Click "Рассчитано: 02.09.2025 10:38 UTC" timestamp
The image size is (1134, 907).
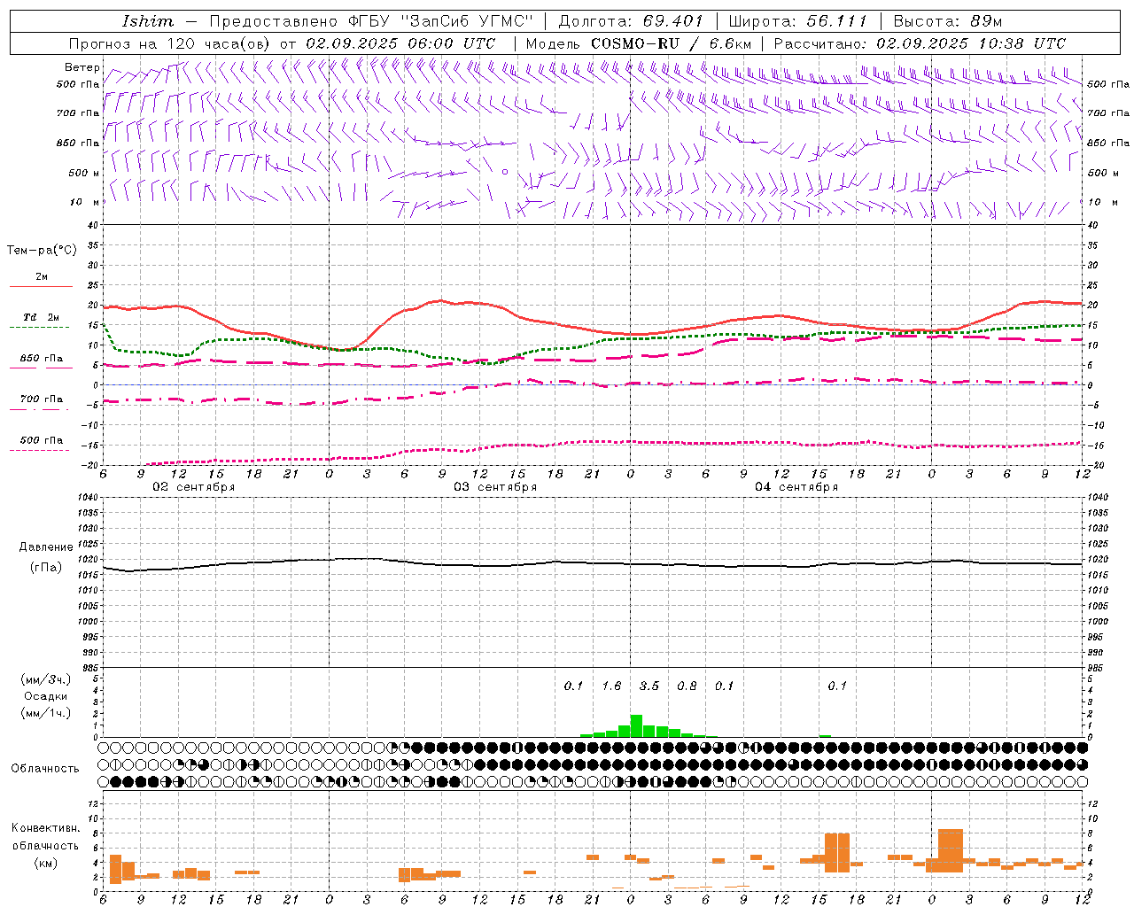point(920,43)
